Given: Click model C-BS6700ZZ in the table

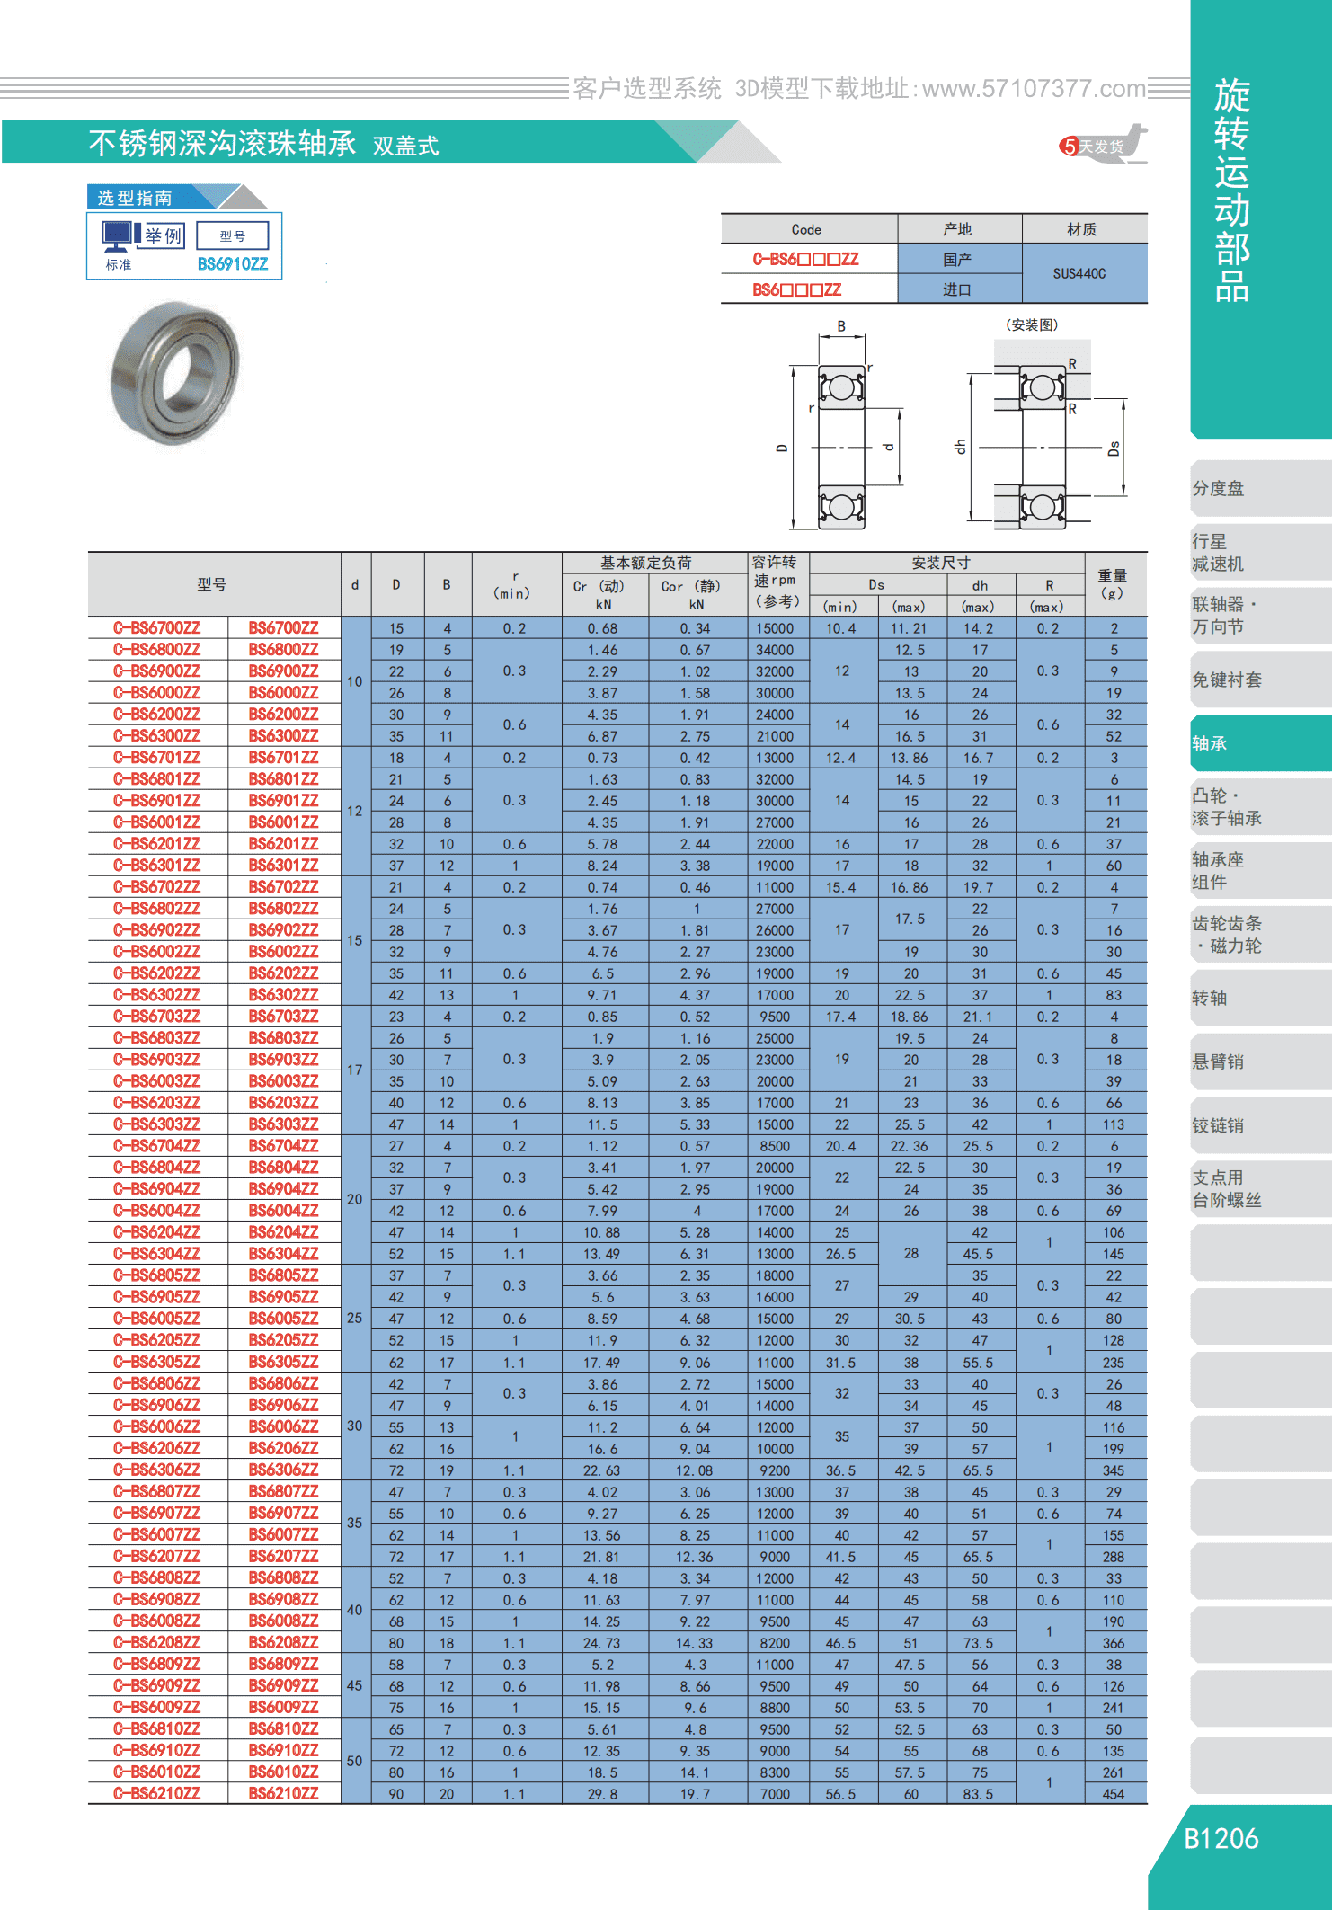Looking at the screenshot, I should point(157,628).
